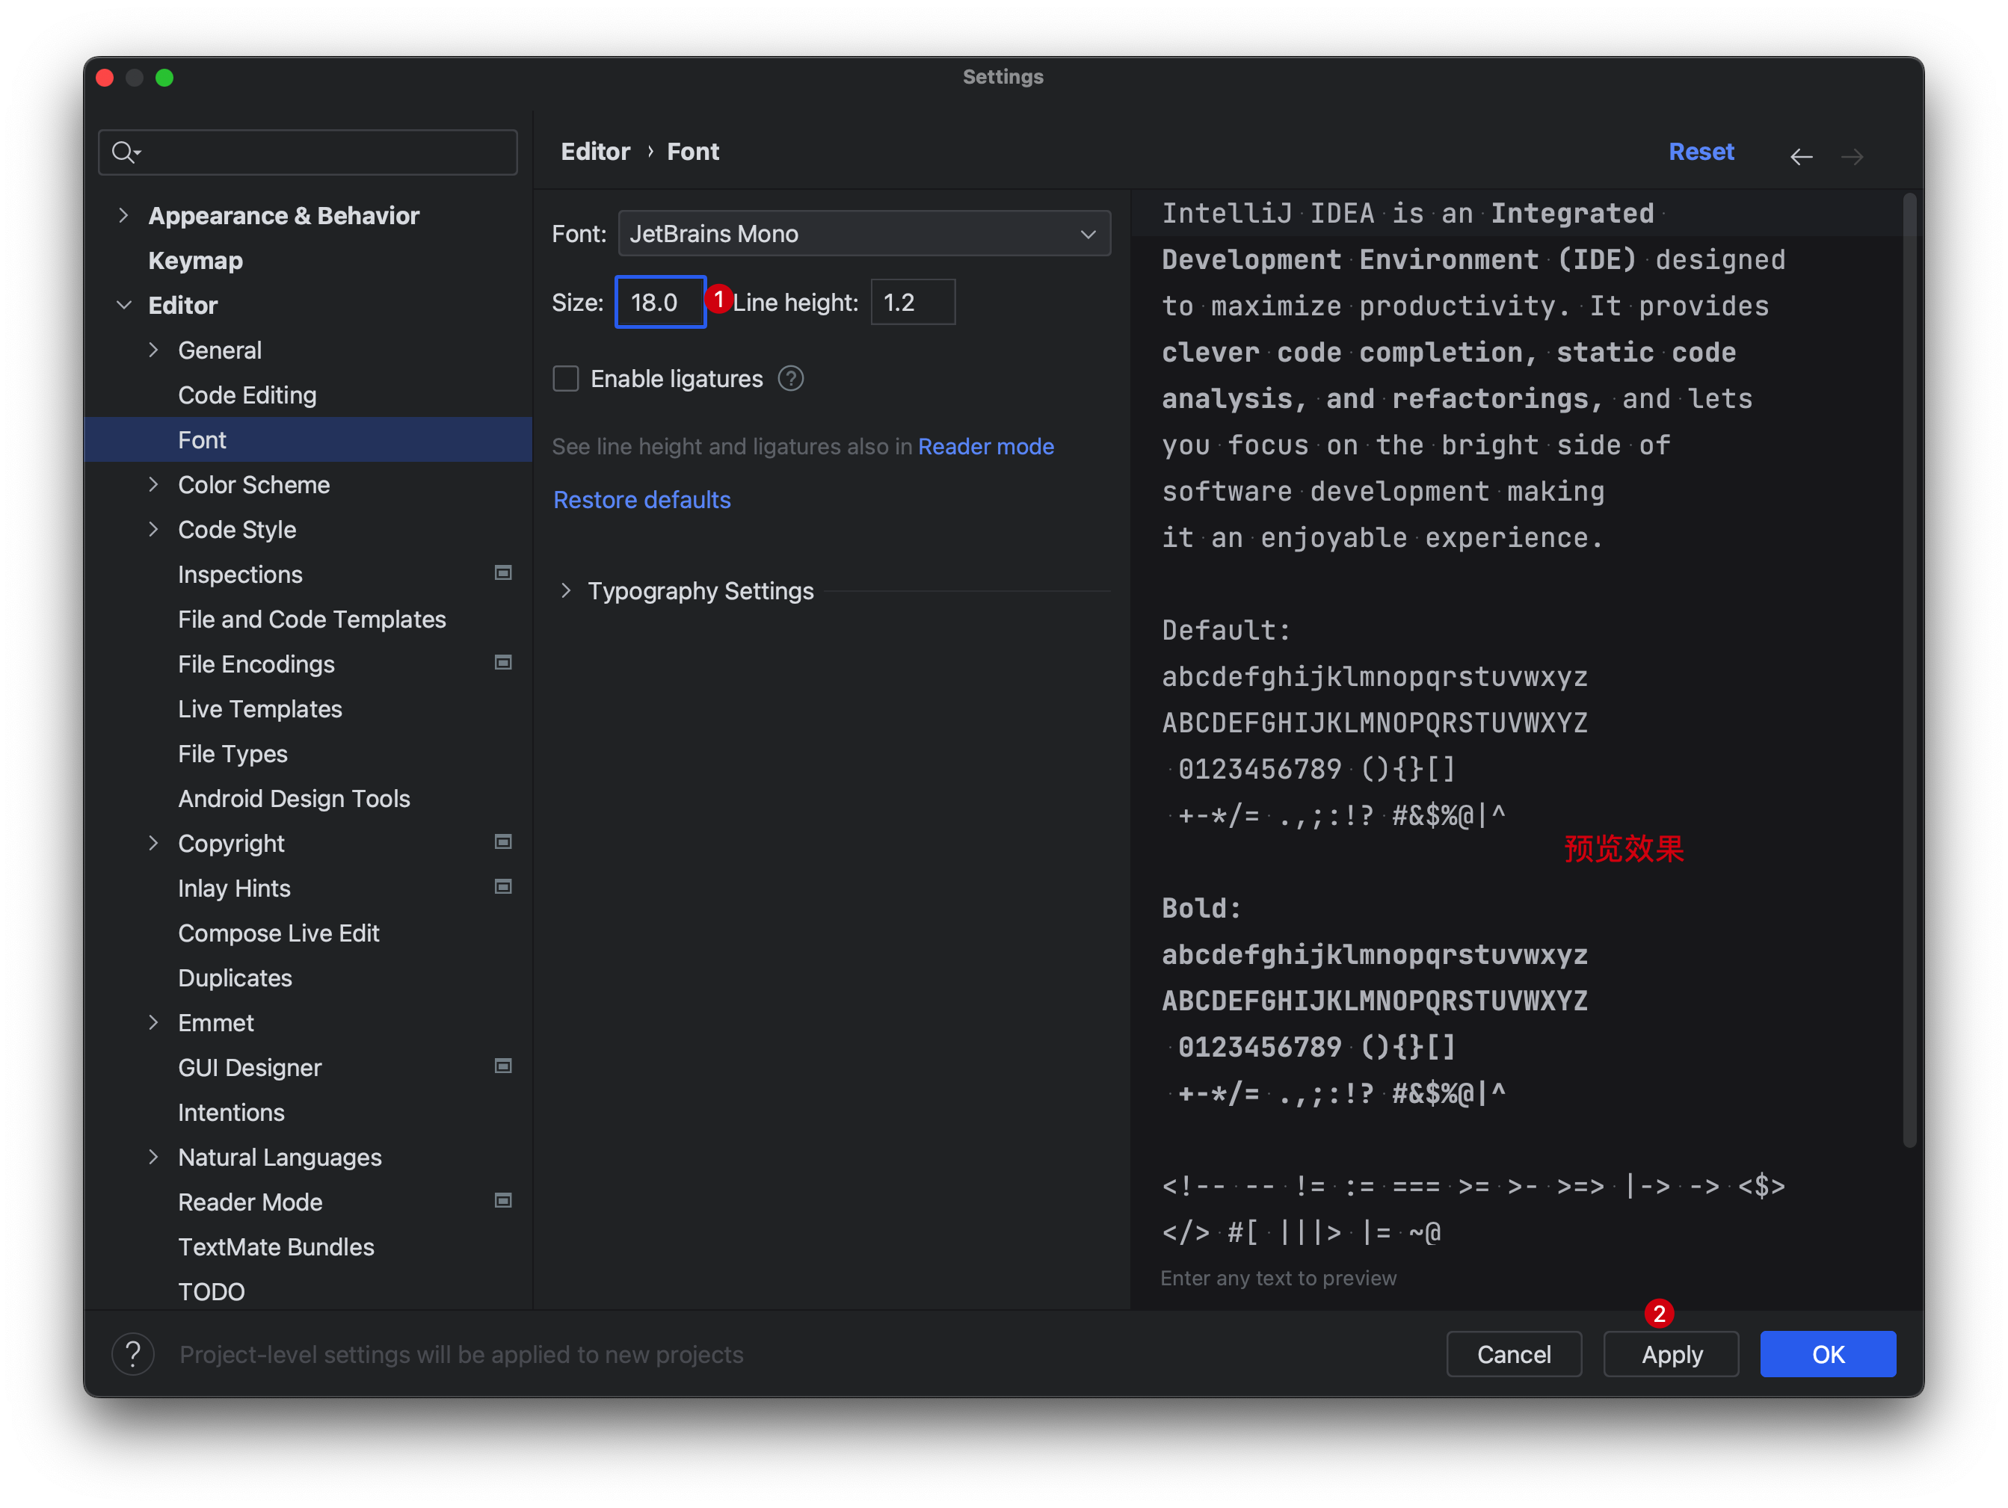Viewport: 2008px width, 1508px height.
Task: Go back with the left arrow
Action: pos(1801,156)
